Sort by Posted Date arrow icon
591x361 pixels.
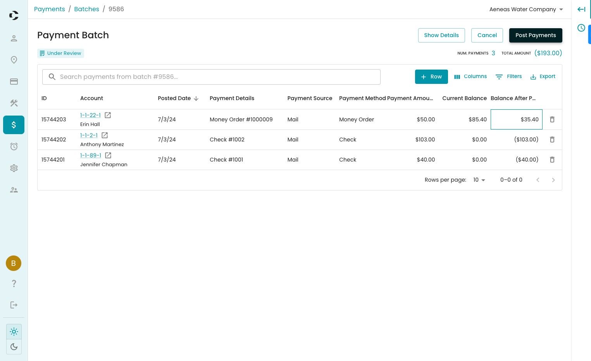pos(196,99)
